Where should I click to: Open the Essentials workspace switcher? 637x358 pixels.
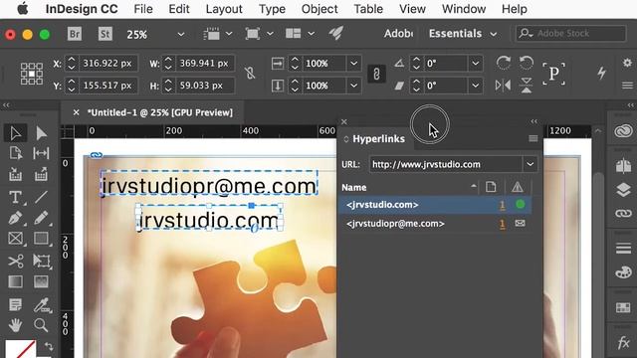coord(463,34)
